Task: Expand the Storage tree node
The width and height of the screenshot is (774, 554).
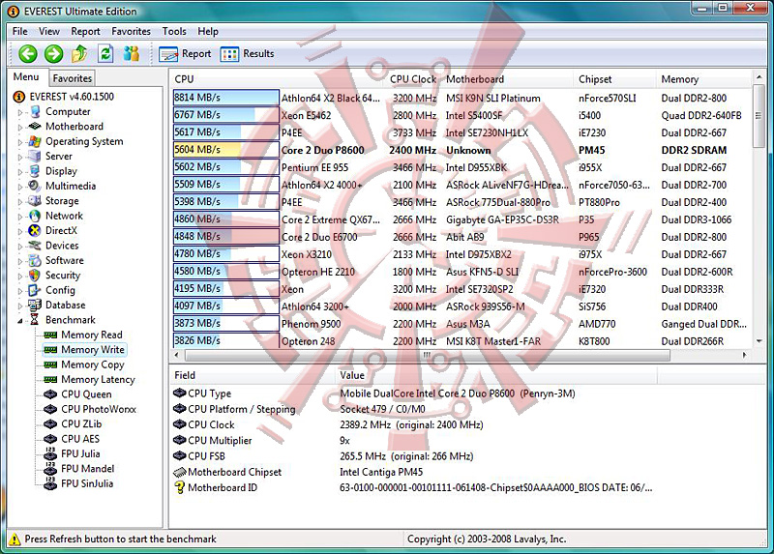Action: coord(20,202)
